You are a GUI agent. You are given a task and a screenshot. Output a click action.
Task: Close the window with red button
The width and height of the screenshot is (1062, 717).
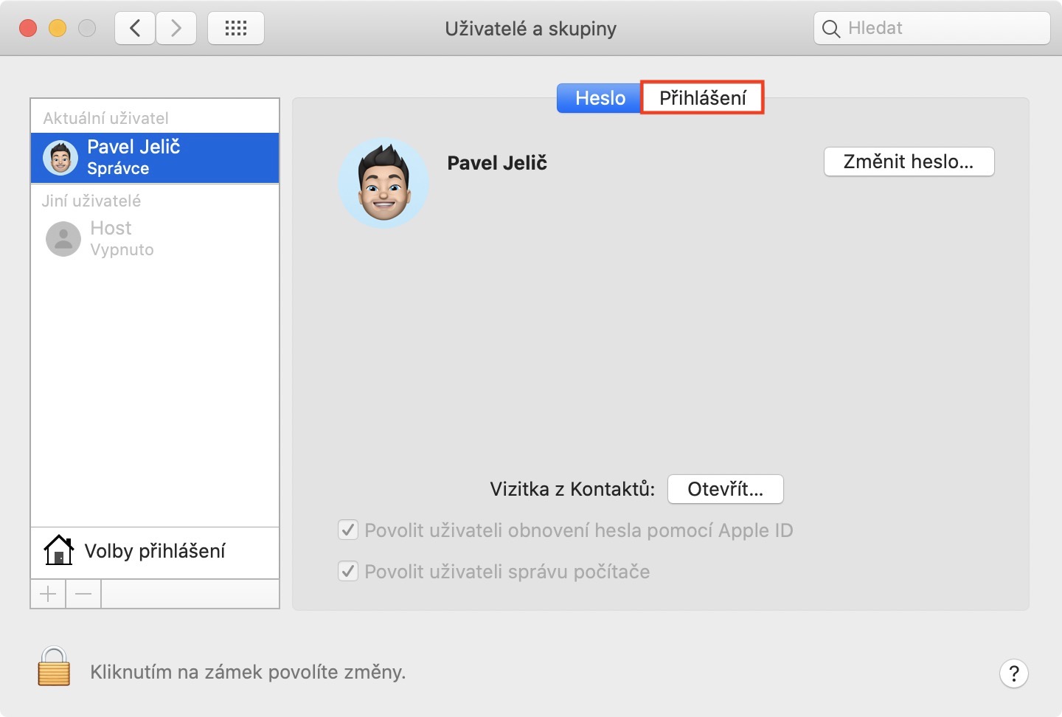click(x=28, y=29)
